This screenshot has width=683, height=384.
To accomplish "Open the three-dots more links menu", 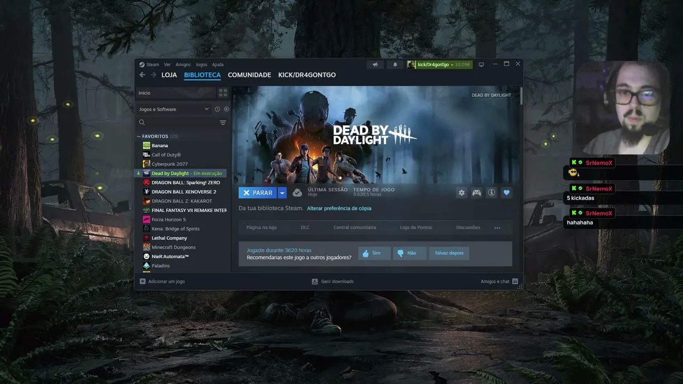I will [497, 228].
